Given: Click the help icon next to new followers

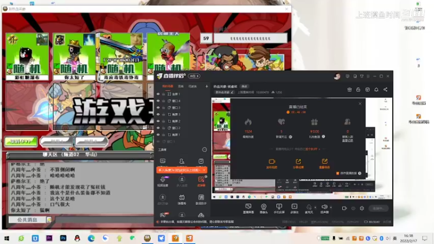Looking at the screenshot, I should pyautogui.click(x=290, y=137).
